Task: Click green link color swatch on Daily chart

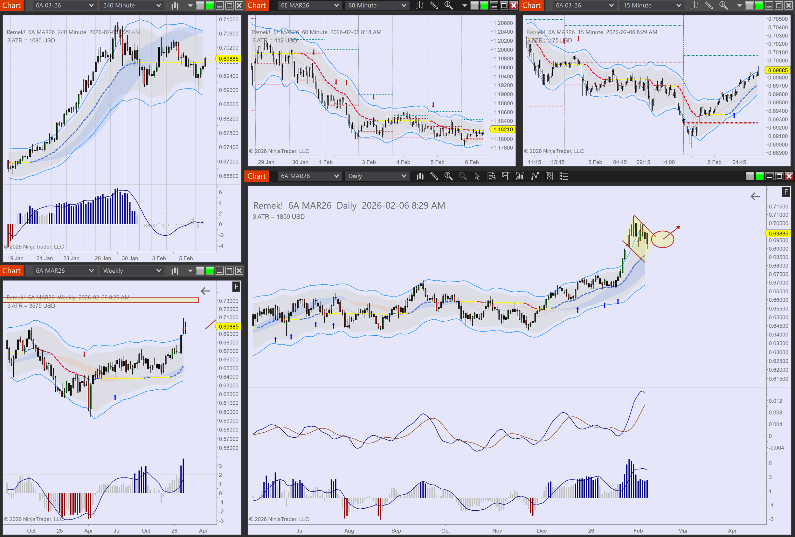Action: coord(759,176)
